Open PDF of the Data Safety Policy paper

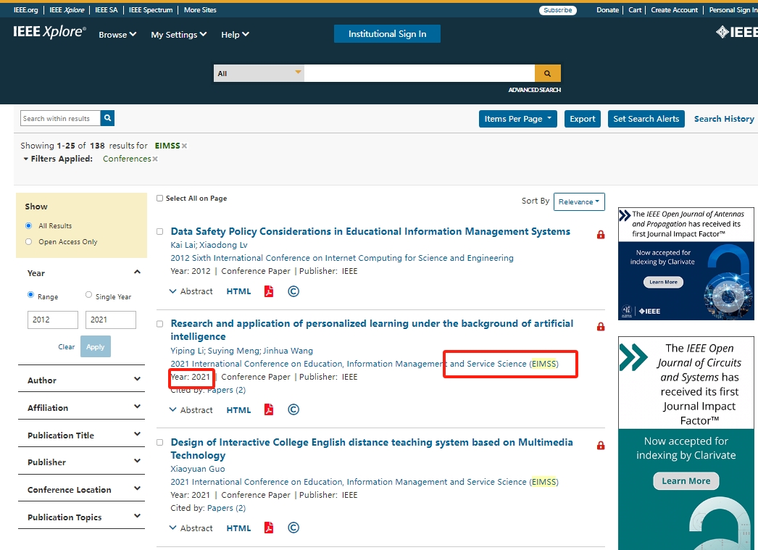pyautogui.click(x=269, y=291)
